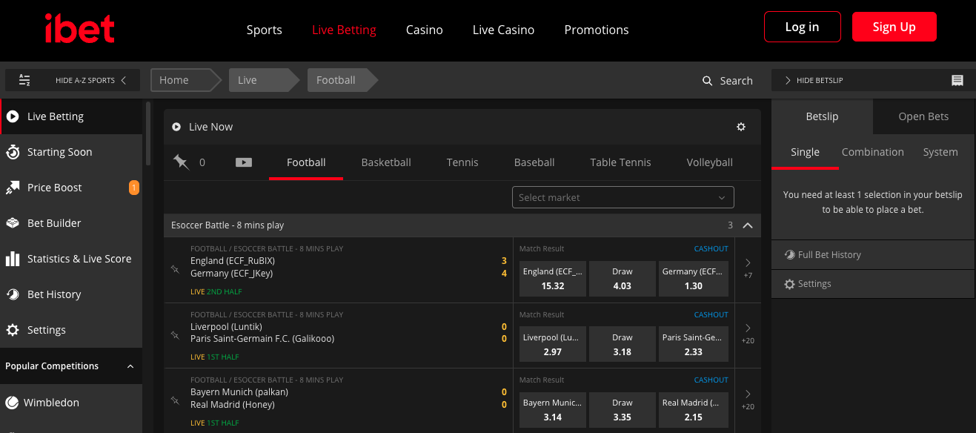Open the Wimbledon competition
The height and width of the screenshot is (433, 976).
[71, 403]
